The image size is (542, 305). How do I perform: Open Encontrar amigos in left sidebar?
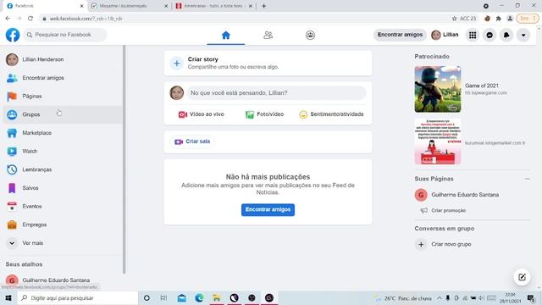pos(62,78)
